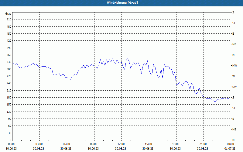Image resolution: width=243 pixels, height=152 pixels.
Task: Select the 510 y-axis value
Action: coord(9,19)
